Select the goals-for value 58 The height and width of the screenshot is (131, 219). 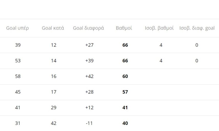coord(18,76)
